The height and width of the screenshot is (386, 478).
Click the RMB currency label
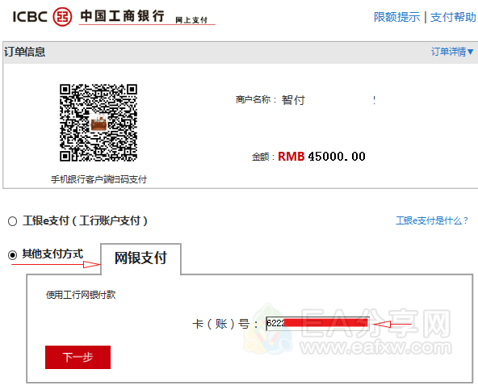pyautogui.click(x=291, y=157)
